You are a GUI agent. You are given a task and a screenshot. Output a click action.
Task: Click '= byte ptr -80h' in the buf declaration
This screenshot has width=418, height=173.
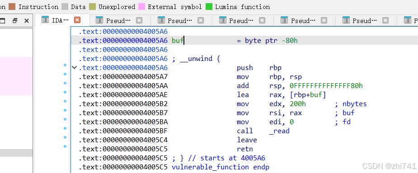point(267,41)
